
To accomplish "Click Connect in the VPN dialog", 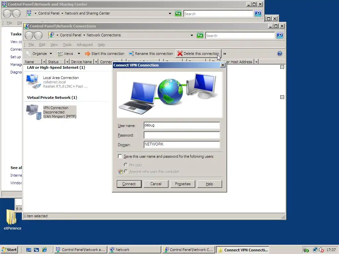I will 129,184.
